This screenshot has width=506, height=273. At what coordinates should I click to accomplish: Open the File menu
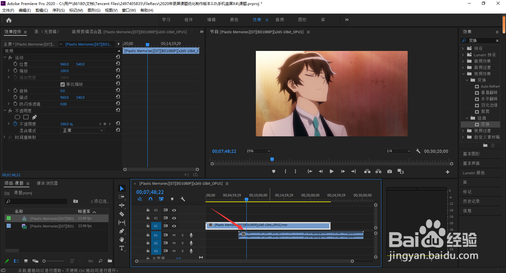tap(8, 10)
